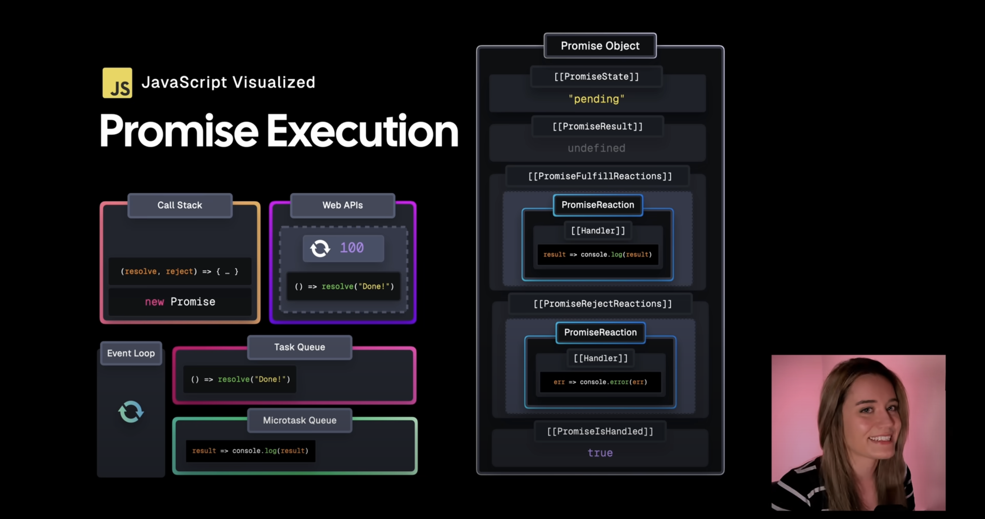Click the yellow JS logo icon

pyautogui.click(x=117, y=83)
